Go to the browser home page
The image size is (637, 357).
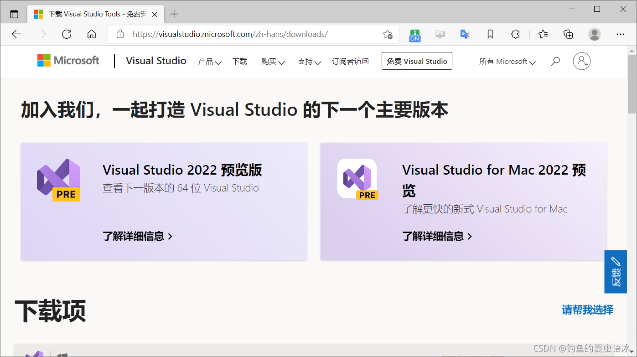click(92, 34)
